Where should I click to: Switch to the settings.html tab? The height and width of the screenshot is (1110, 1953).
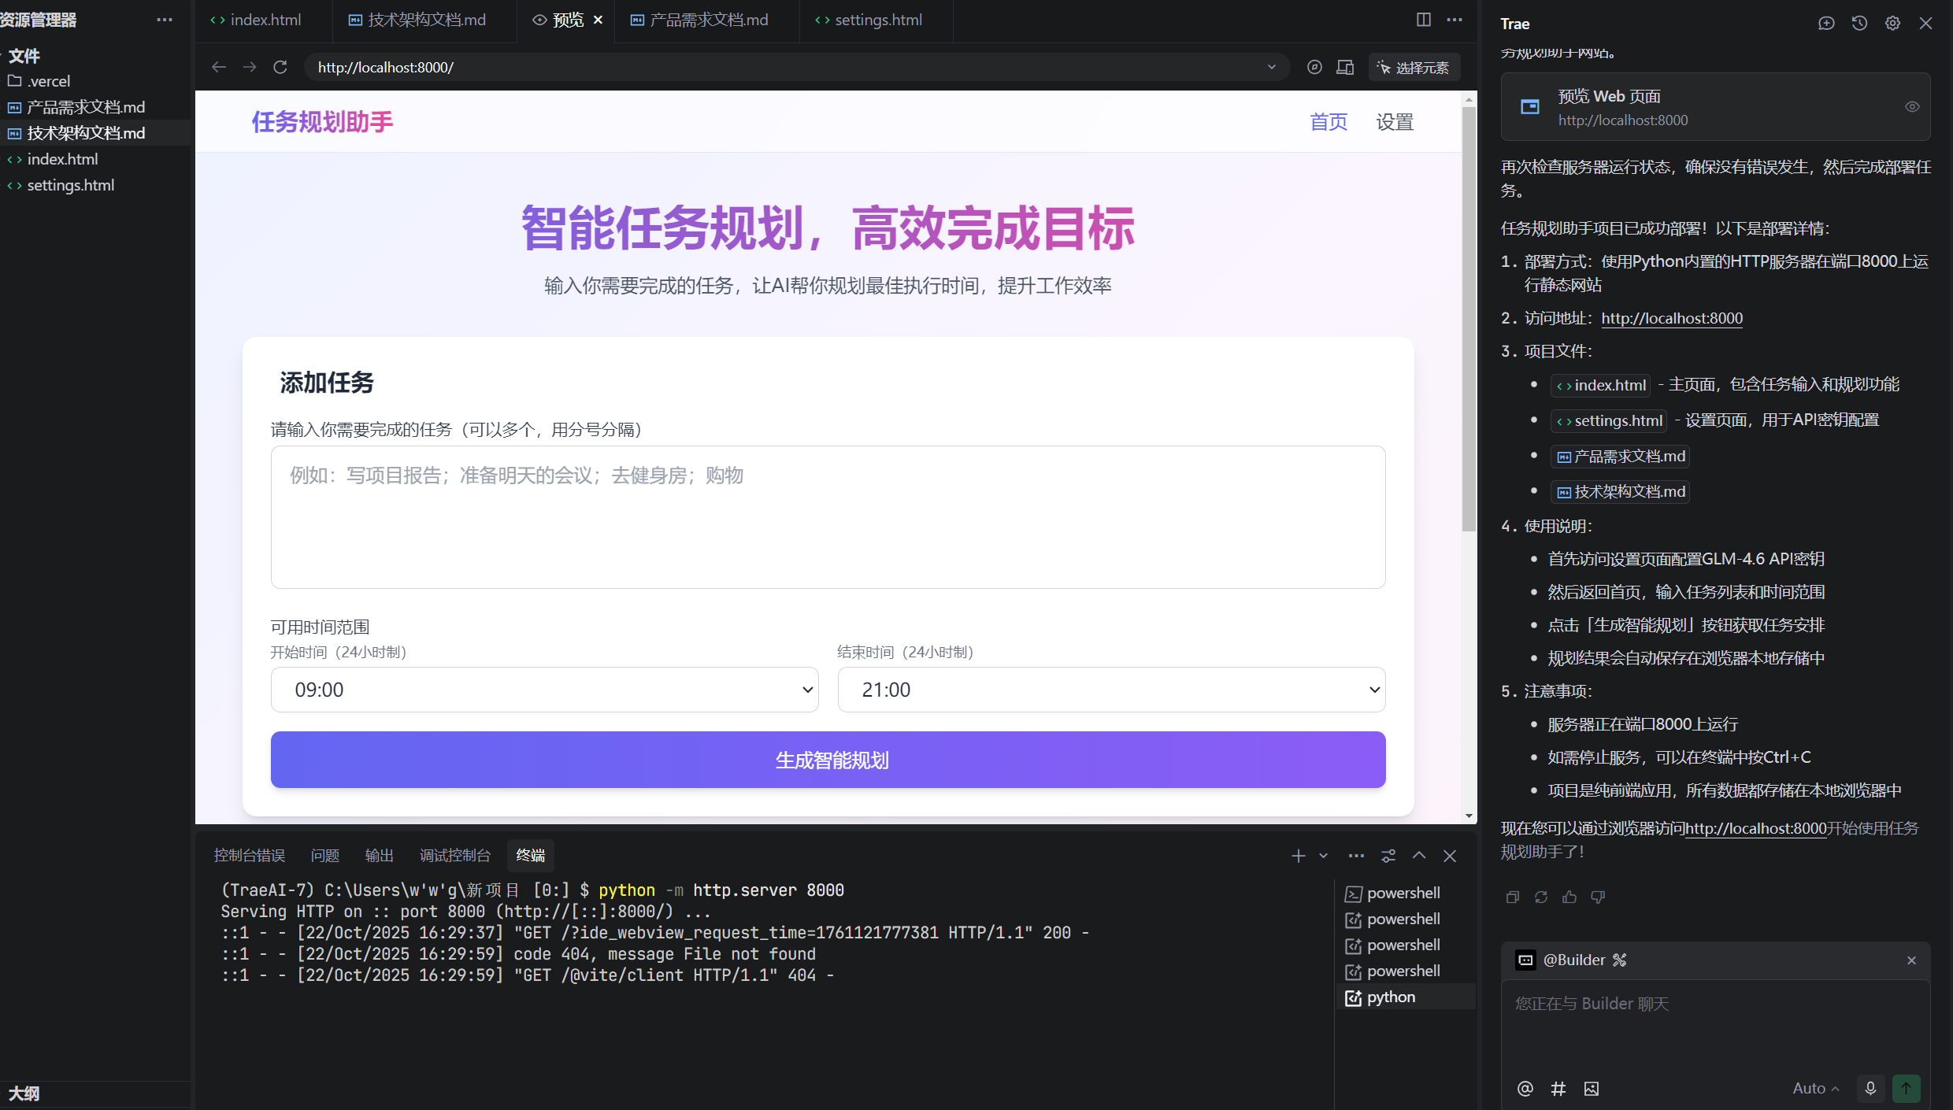tap(876, 20)
